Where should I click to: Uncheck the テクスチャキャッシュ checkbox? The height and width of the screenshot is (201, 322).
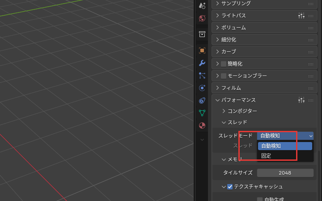click(x=230, y=187)
